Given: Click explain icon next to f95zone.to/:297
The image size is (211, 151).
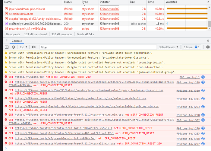Looking at the screenshot, I should [x=203, y=143].
